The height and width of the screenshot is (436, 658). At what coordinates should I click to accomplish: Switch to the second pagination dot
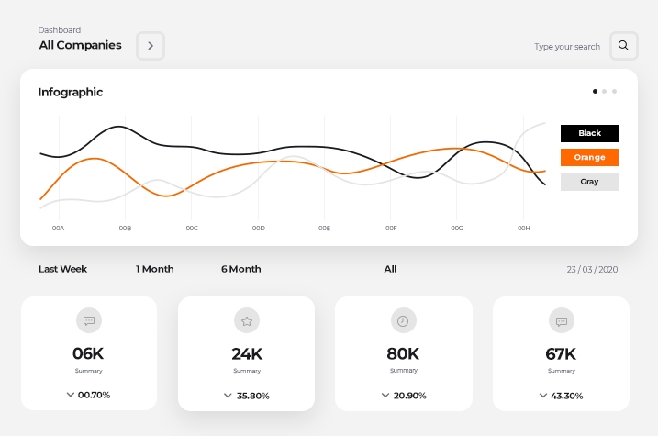tap(605, 92)
